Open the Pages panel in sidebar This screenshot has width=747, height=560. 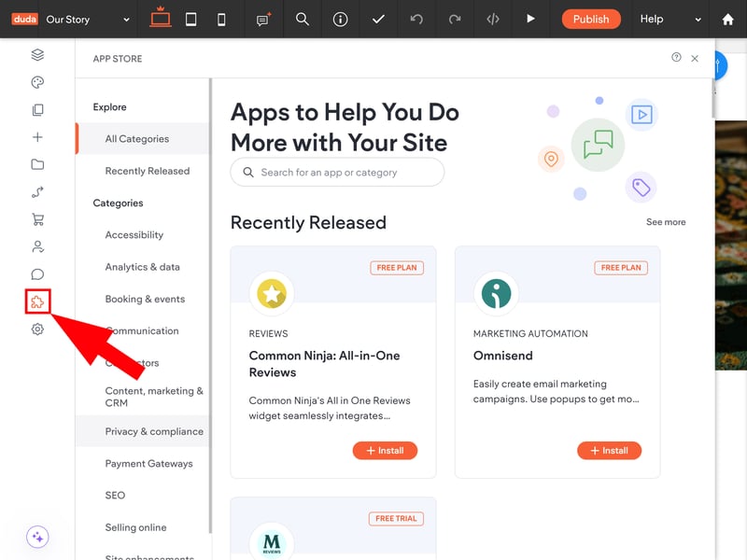point(37,110)
